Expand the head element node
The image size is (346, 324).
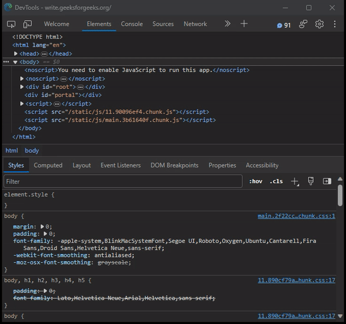(x=16, y=54)
